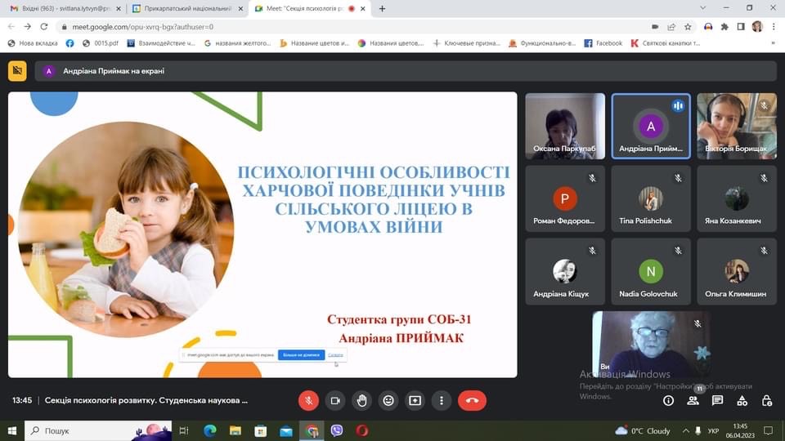Image resolution: width=785 pixels, height=441 pixels.
Task: Open the activities shapes icon
Action: point(742,400)
